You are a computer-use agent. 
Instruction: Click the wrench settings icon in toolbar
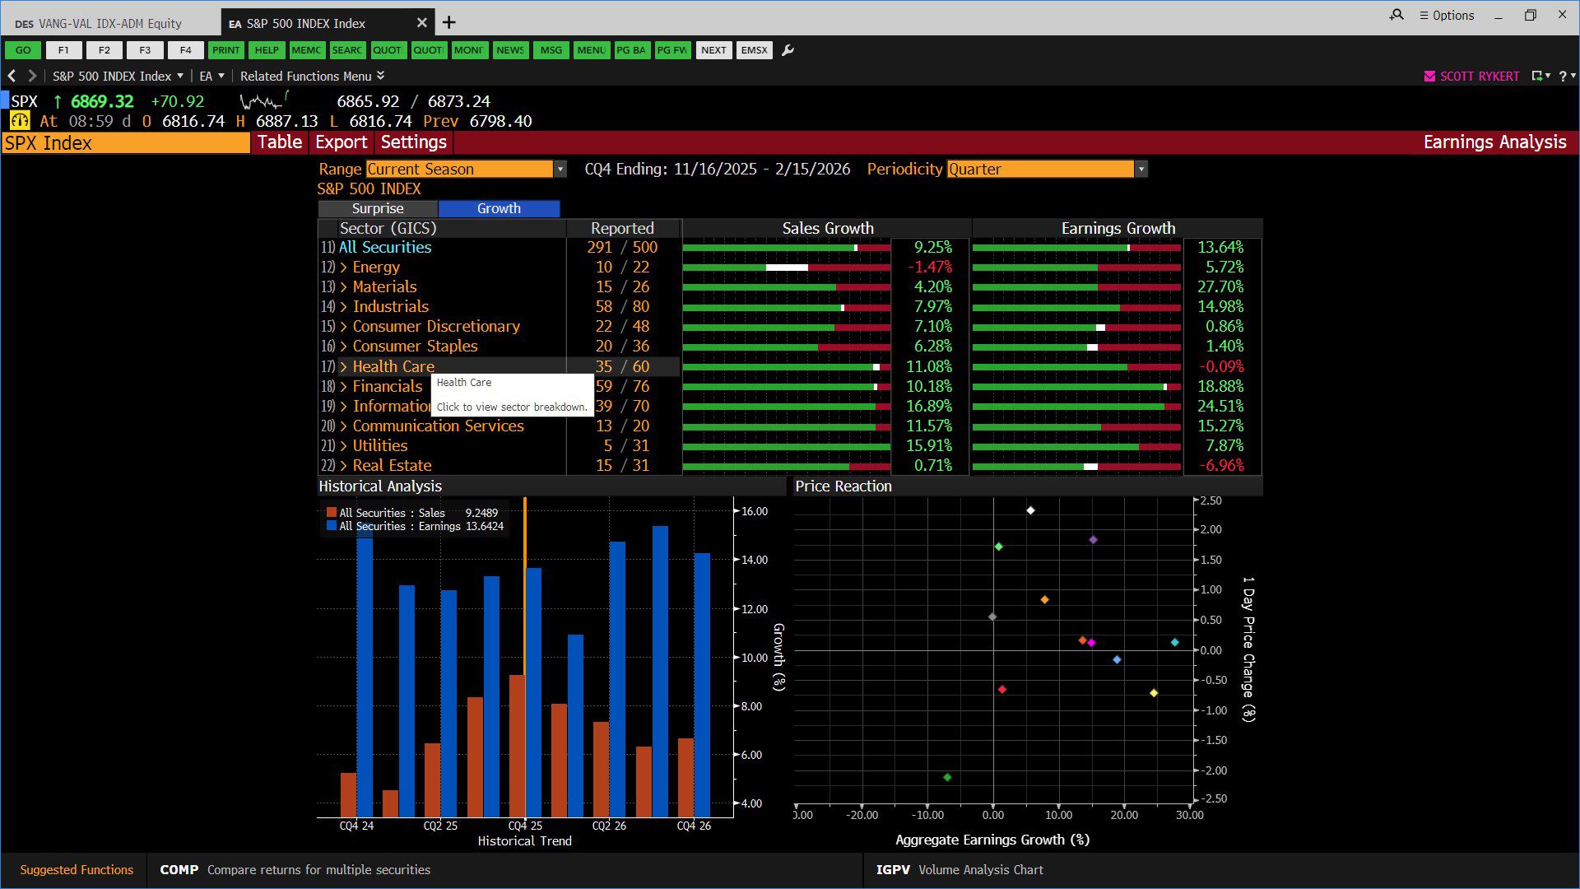click(x=788, y=50)
